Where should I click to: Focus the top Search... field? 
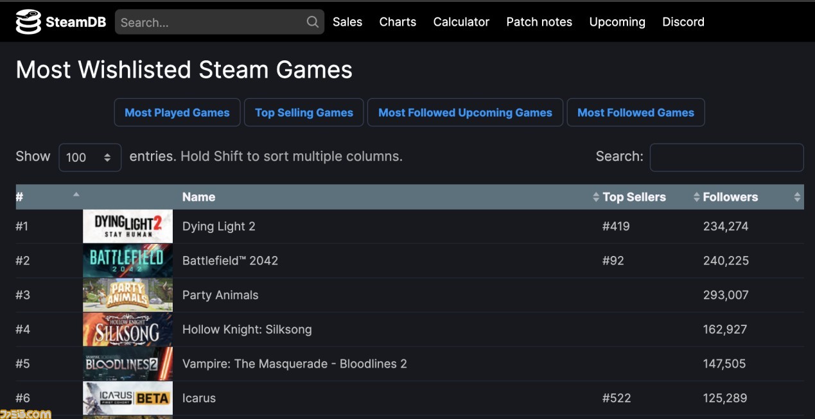(x=220, y=22)
